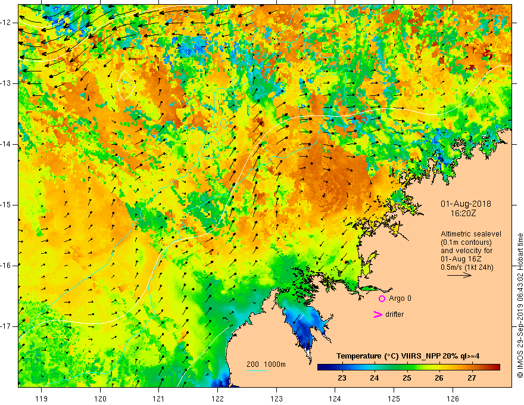Click the '0.5m/s (1kt 24h)' velocity label
The image size is (524, 405).
[467, 267]
